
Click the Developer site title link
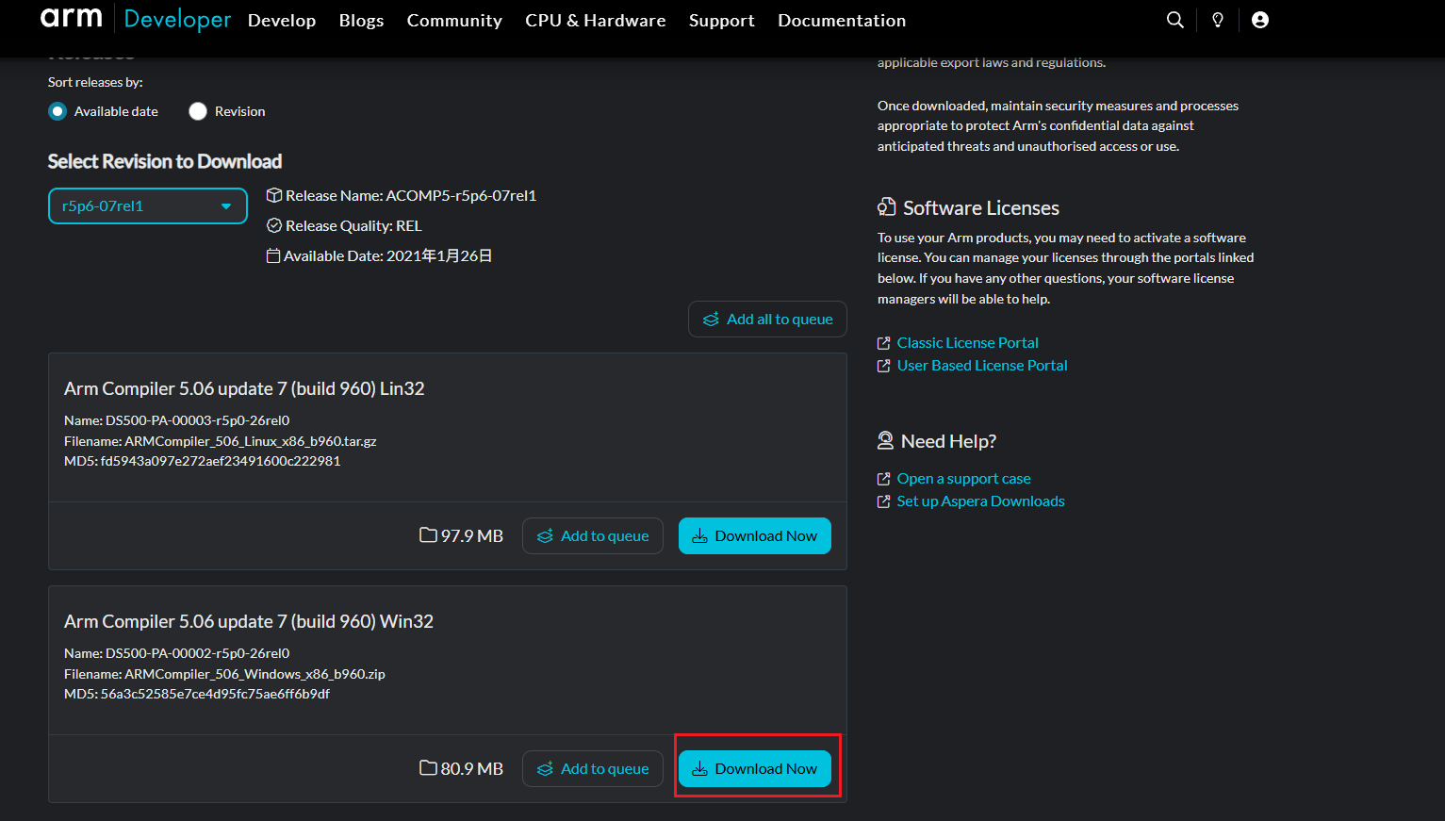[x=177, y=19]
